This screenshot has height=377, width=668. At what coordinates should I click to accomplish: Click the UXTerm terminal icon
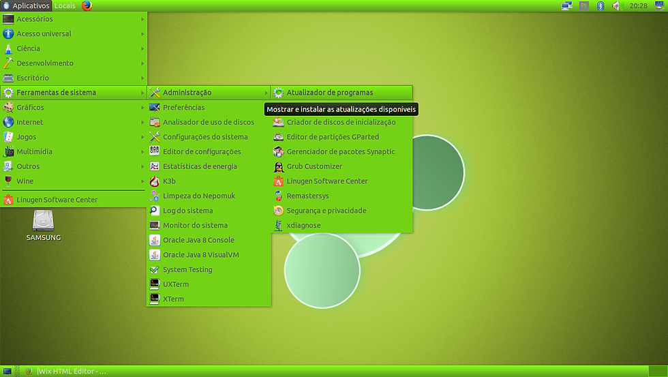(x=155, y=284)
